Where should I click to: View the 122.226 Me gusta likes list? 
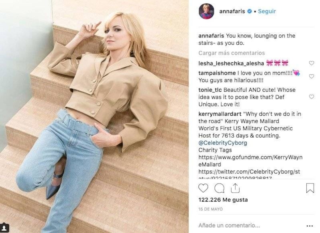click(223, 199)
